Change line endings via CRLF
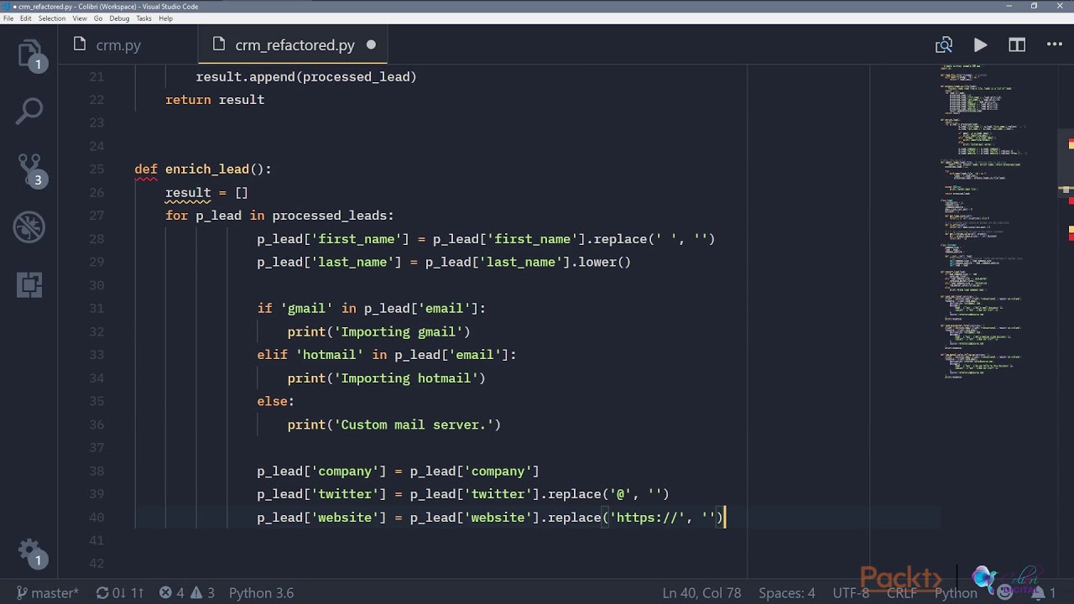 (x=902, y=593)
